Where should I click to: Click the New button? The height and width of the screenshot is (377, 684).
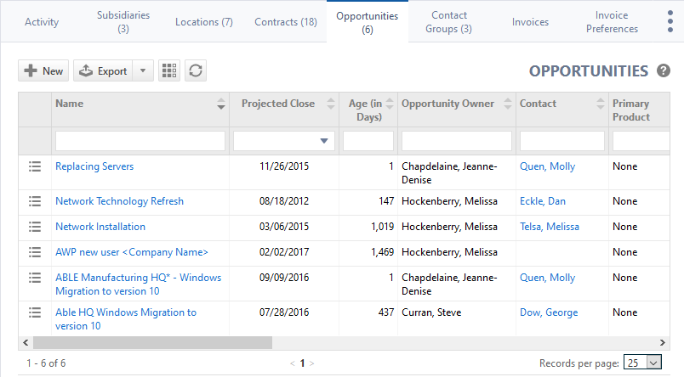pyautogui.click(x=43, y=71)
